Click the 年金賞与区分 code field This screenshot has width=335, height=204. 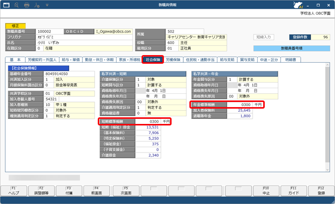tap(232, 80)
